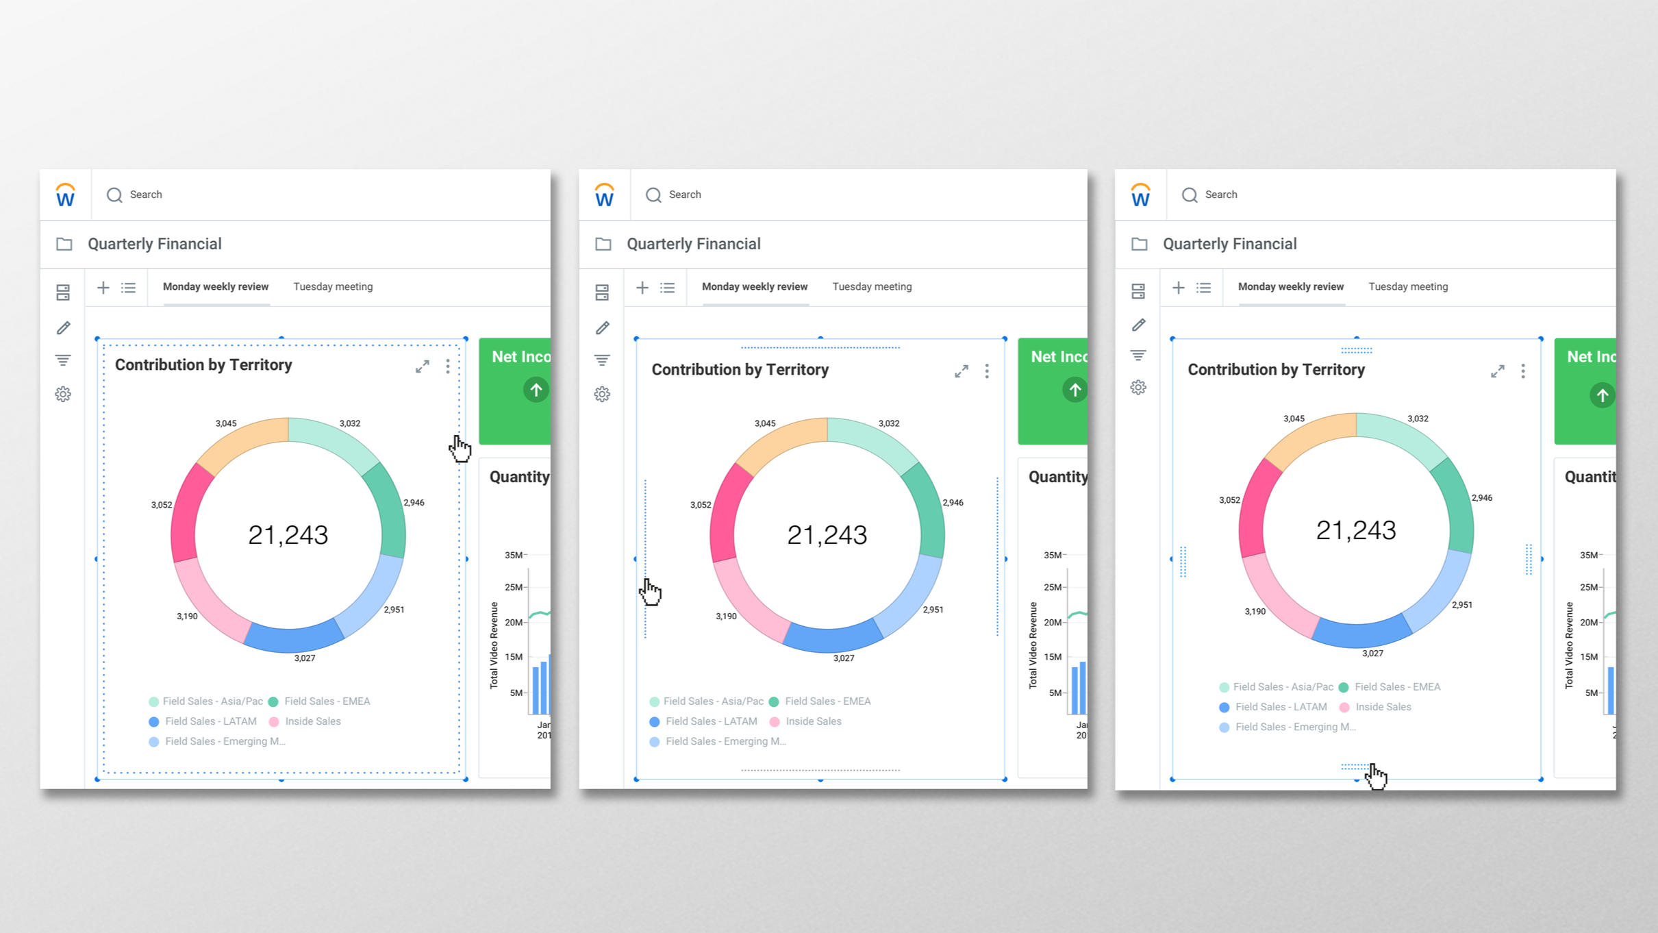Click filter icon in middle panel sidebar
1658x933 pixels.
point(602,360)
